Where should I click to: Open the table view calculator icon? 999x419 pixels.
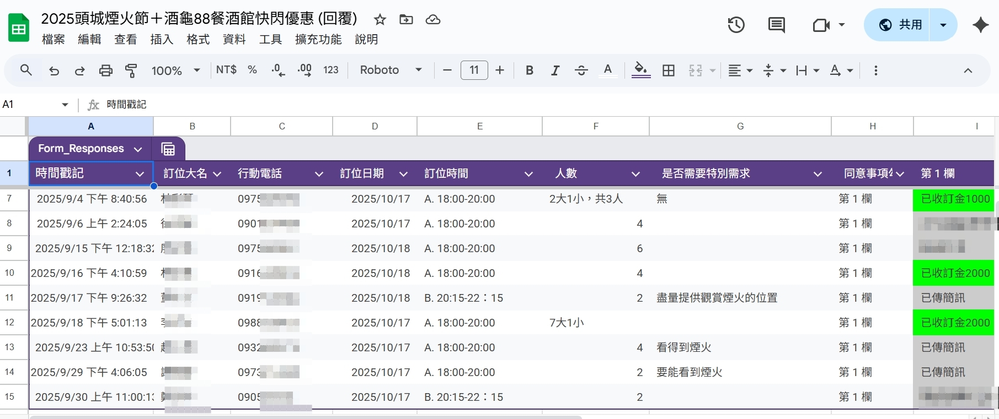coord(168,149)
